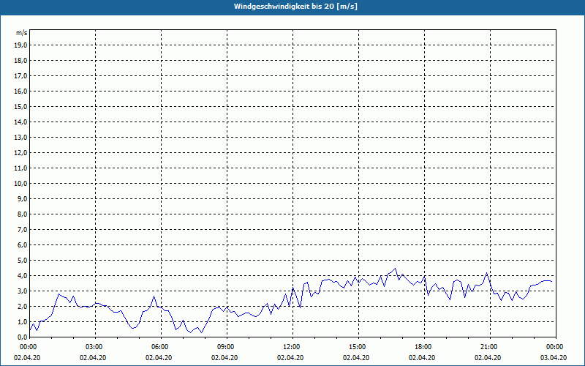585x366 pixels.
Task: Click the 18:00 time axis label
Action: 423,346
